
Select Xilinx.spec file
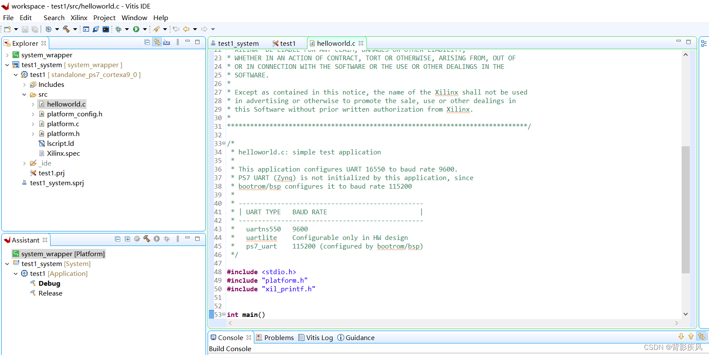63,154
